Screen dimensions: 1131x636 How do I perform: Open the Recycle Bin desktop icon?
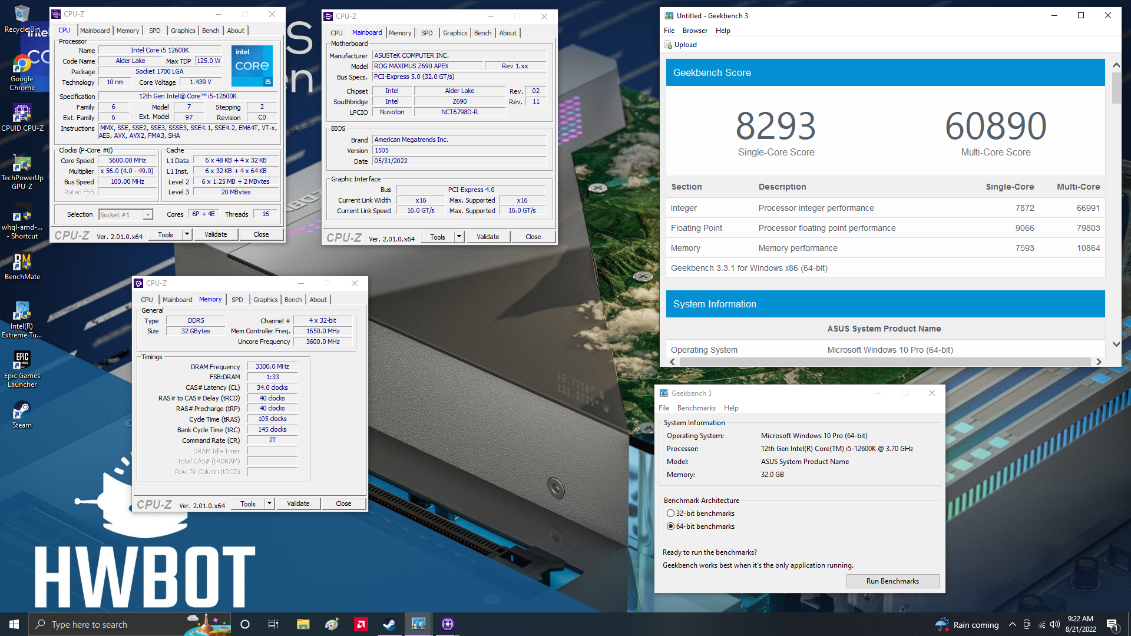point(22,19)
